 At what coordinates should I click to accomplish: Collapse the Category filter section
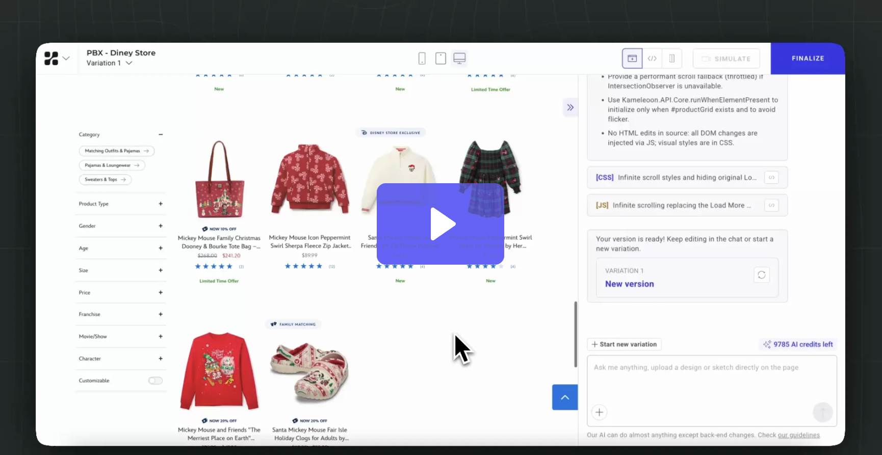[x=161, y=134]
